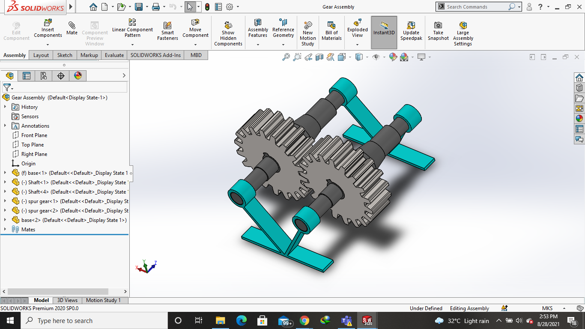The image size is (585, 329).
Task: Switch to the Evaluate tab
Action: (114, 55)
